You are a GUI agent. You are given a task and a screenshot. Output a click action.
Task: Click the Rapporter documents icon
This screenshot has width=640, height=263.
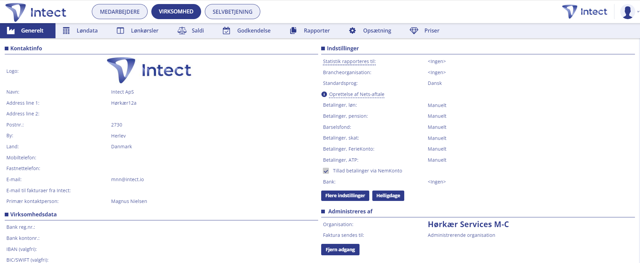(x=293, y=31)
